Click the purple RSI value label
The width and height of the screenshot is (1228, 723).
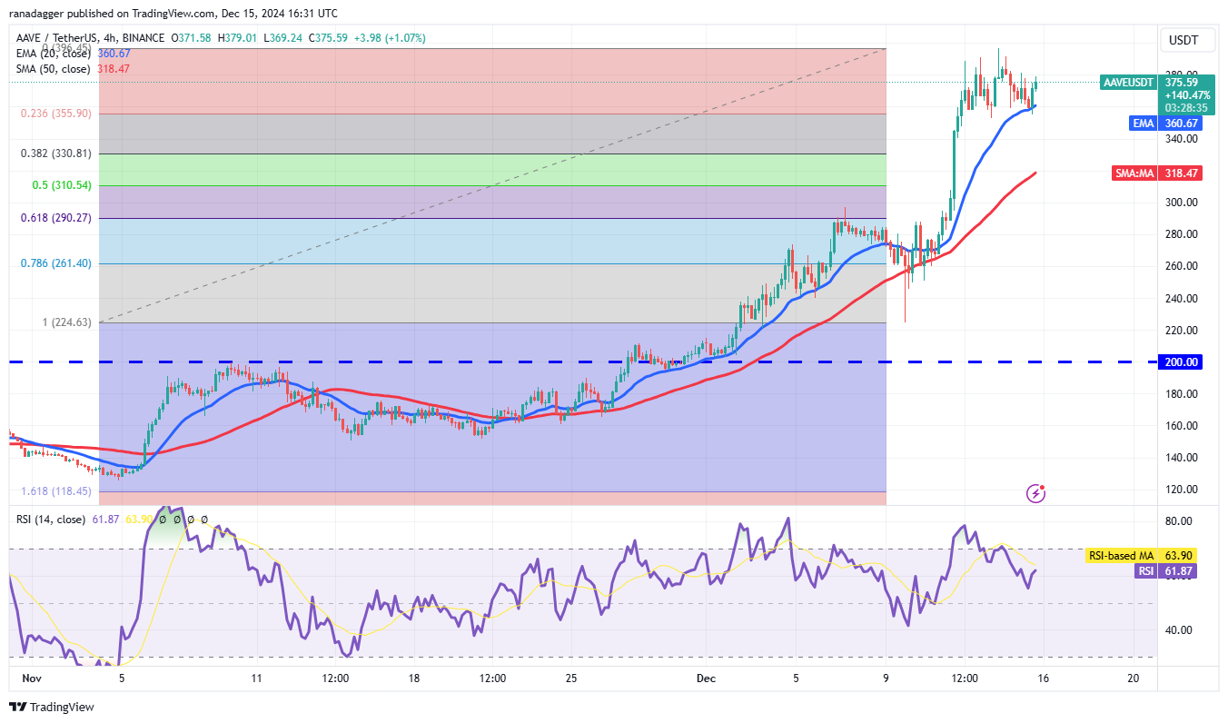pos(1144,570)
